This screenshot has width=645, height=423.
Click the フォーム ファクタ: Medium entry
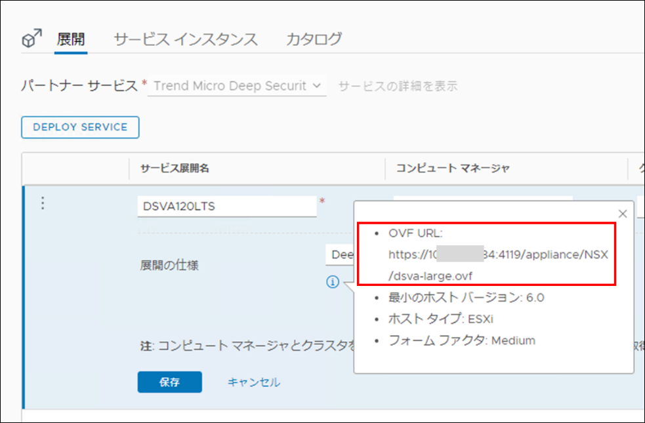coord(461,340)
